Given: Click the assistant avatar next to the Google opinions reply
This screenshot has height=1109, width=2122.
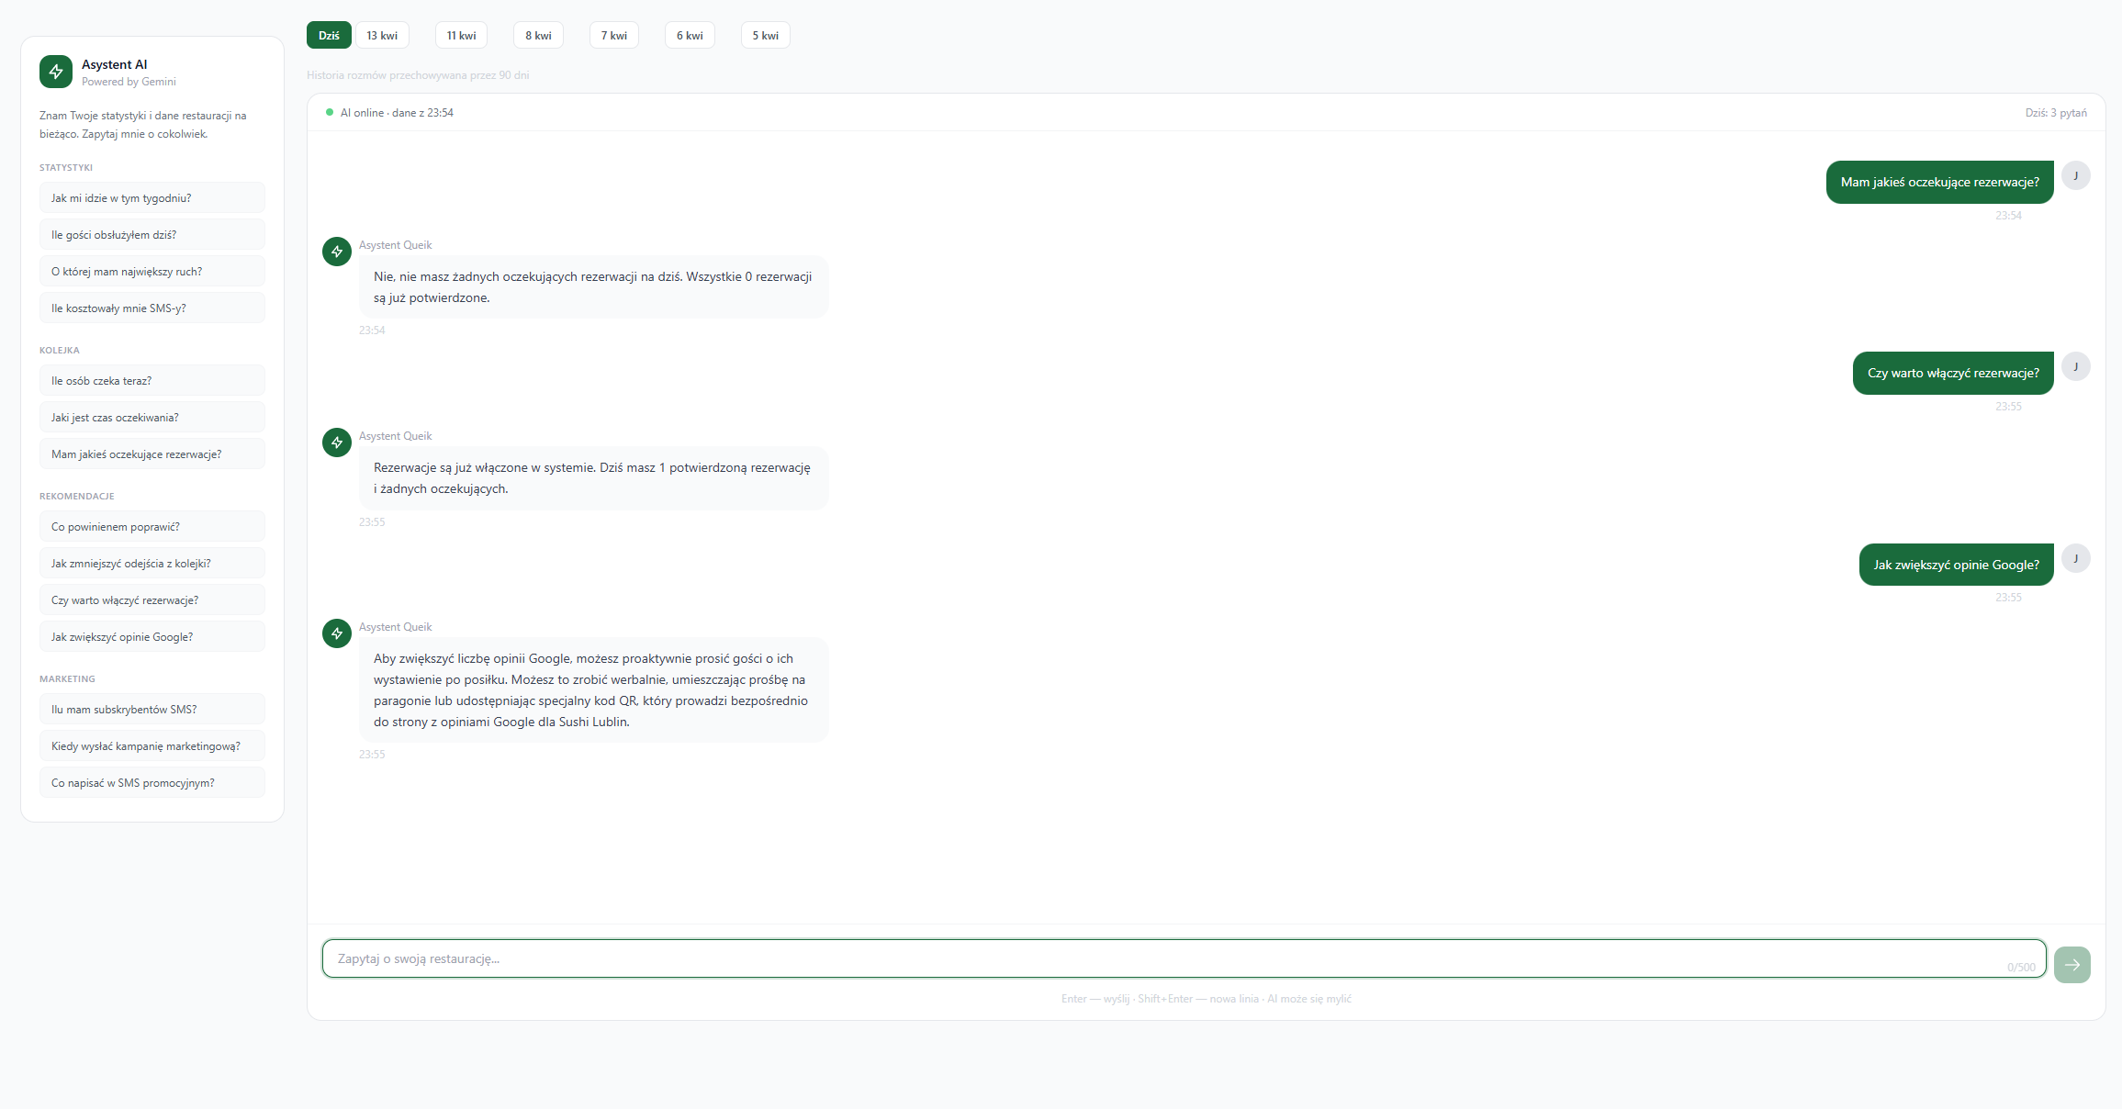Looking at the screenshot, I should click(337, 633).
